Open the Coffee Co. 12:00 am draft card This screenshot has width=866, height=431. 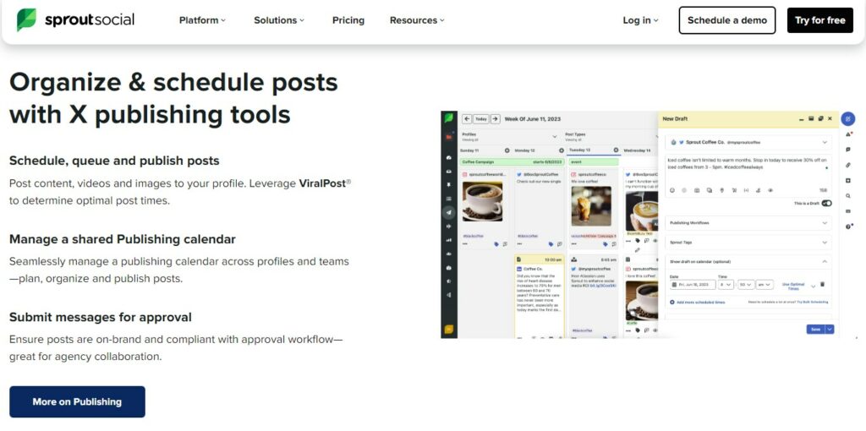click(539, 295)
